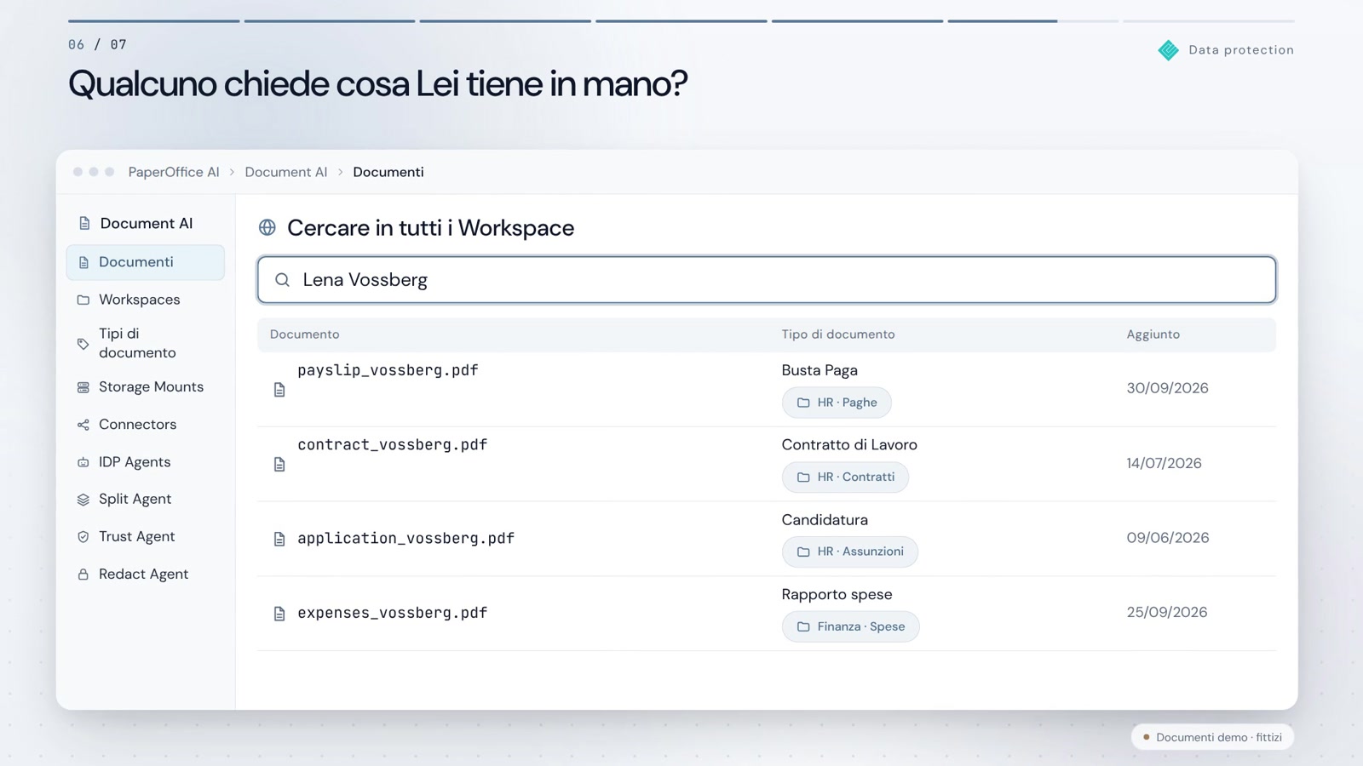Click the magnifier icon in the search box
The image size is (1363, 766).
click(x=283, y=280)
